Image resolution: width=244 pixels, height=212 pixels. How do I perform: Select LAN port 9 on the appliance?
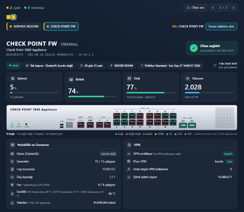coord(140,116)
